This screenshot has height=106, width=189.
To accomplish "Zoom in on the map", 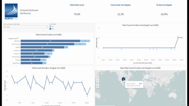I will tap(98, 78).
